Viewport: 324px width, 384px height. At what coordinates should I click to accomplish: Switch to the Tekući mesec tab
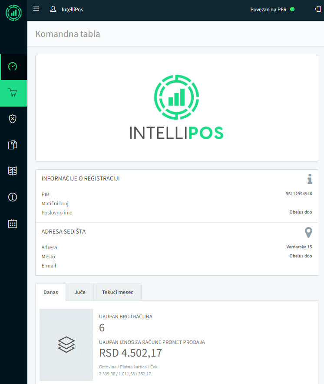pos(117,292)
